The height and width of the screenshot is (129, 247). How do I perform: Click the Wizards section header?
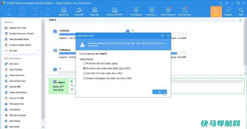9,22
